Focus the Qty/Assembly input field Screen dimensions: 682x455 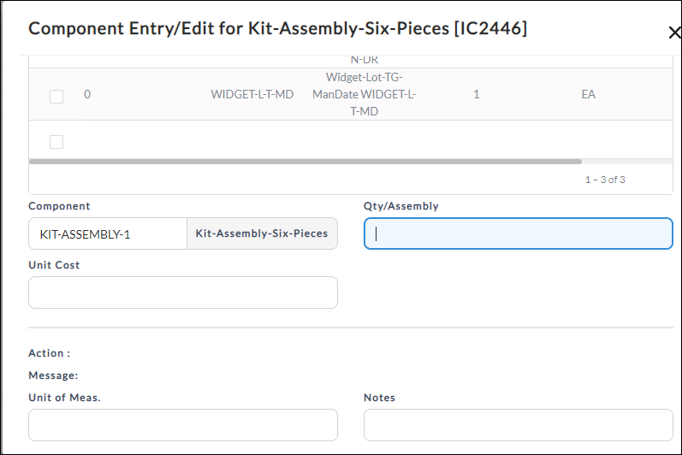coord(518,233)
